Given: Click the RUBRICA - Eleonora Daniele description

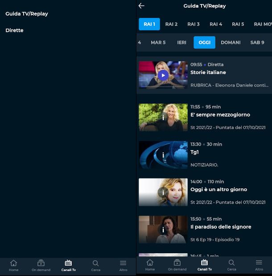Looking at the screenshot, I should [230, 85].
